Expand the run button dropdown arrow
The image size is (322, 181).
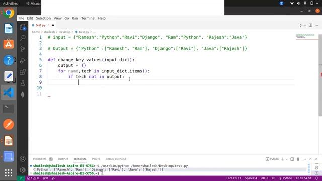coord(305,25)
